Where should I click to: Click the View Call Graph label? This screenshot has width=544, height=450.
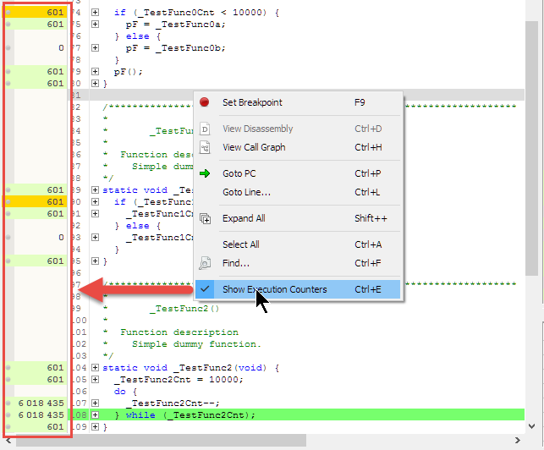point(254,147)
